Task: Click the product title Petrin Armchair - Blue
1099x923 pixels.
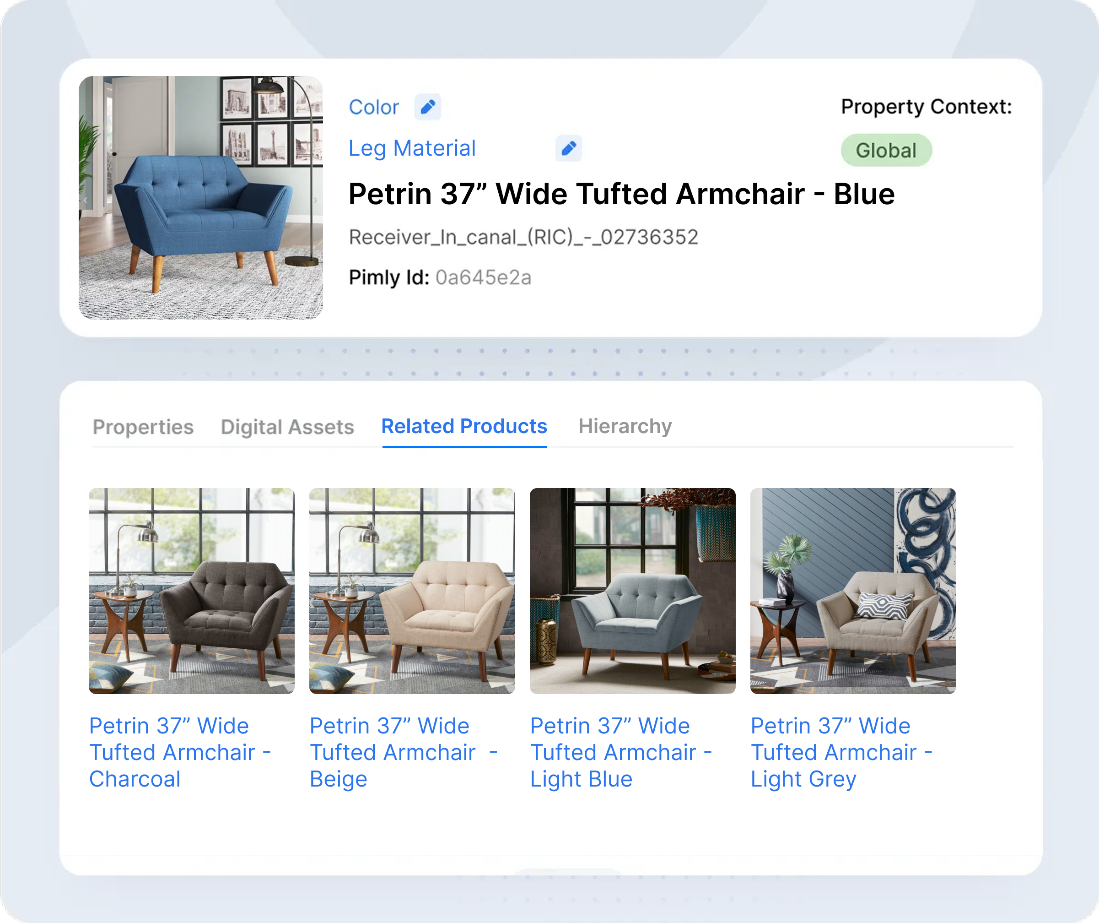Action: (622, 194)
